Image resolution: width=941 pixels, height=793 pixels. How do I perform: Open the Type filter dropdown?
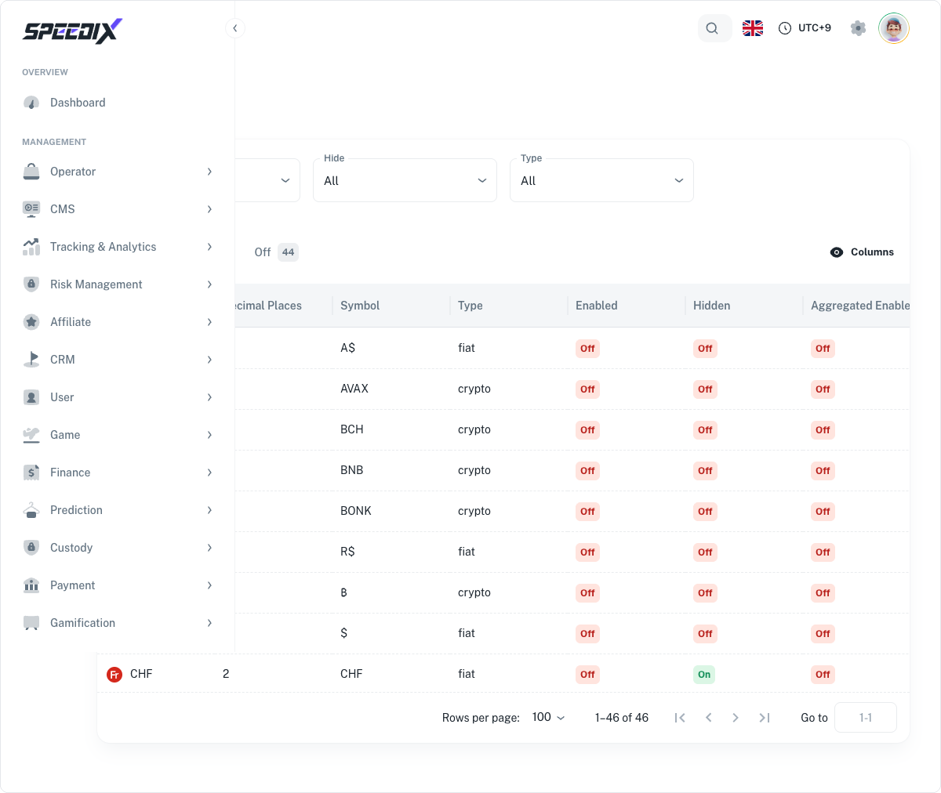coord(601,180)
